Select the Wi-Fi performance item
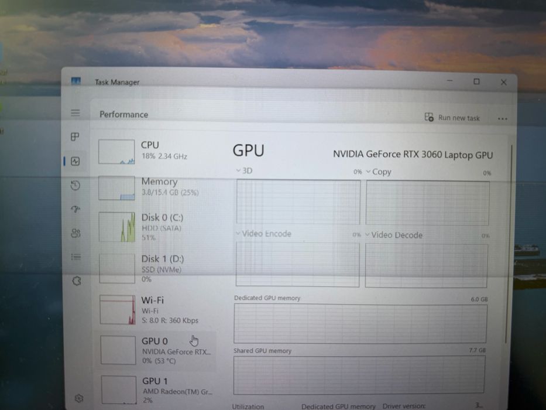Image resolution: width=546 pixels, height=410 pixels. coord(156,310)
